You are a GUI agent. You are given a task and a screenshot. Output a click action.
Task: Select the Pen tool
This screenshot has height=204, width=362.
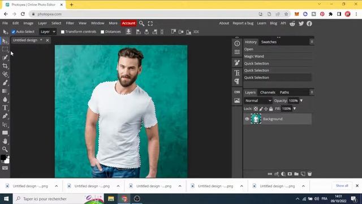pyautogui.click(x=5, y=116)
